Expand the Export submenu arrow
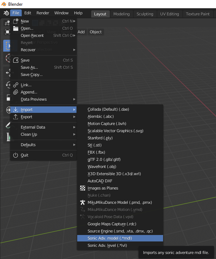216x259 pixels. 74,117
